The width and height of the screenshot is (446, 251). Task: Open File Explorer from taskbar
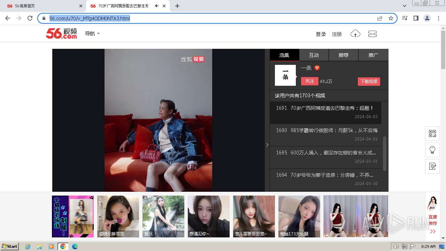[39, 246]
